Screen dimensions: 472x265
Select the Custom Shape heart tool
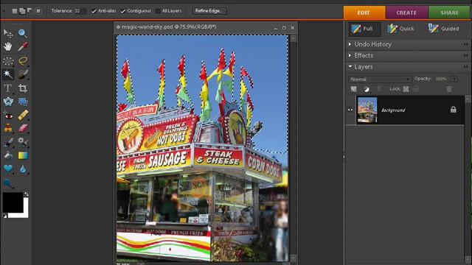coord(8,169)
